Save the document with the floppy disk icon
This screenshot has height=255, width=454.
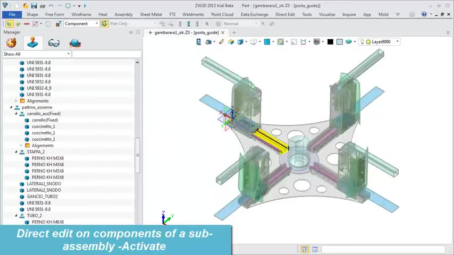tap(34, 6)
